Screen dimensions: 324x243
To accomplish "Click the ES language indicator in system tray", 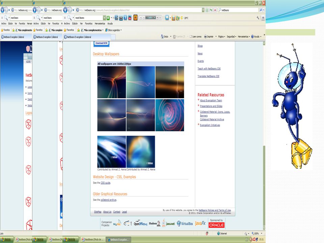I will click(246, 240).
